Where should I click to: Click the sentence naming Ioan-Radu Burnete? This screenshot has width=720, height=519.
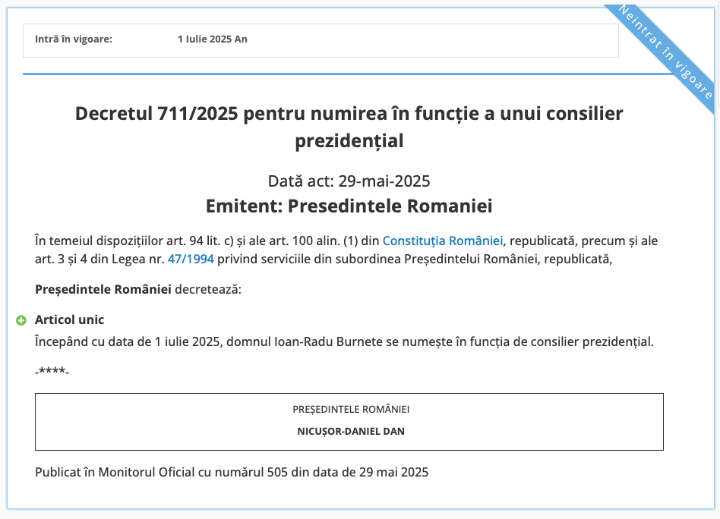click(344, 342)
